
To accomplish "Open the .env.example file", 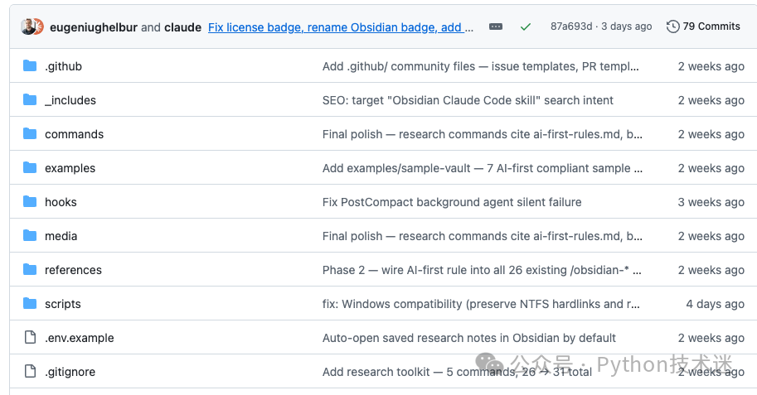I will tap(79, 338).
